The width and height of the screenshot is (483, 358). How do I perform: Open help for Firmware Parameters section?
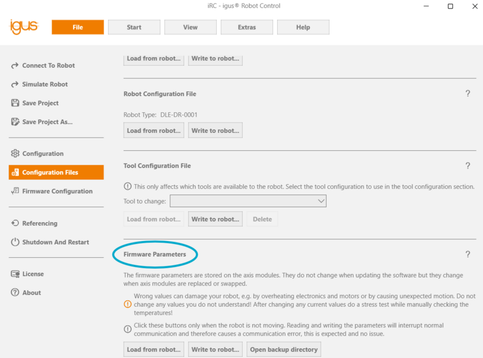(467, 254)
